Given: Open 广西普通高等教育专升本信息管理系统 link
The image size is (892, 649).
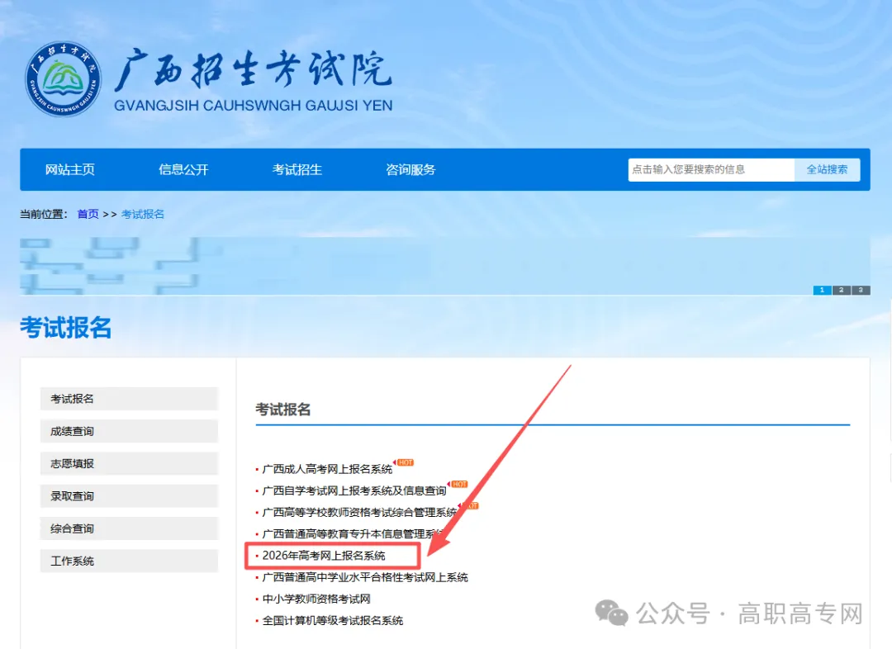Looking at the screenshot, I should (353, 534).
